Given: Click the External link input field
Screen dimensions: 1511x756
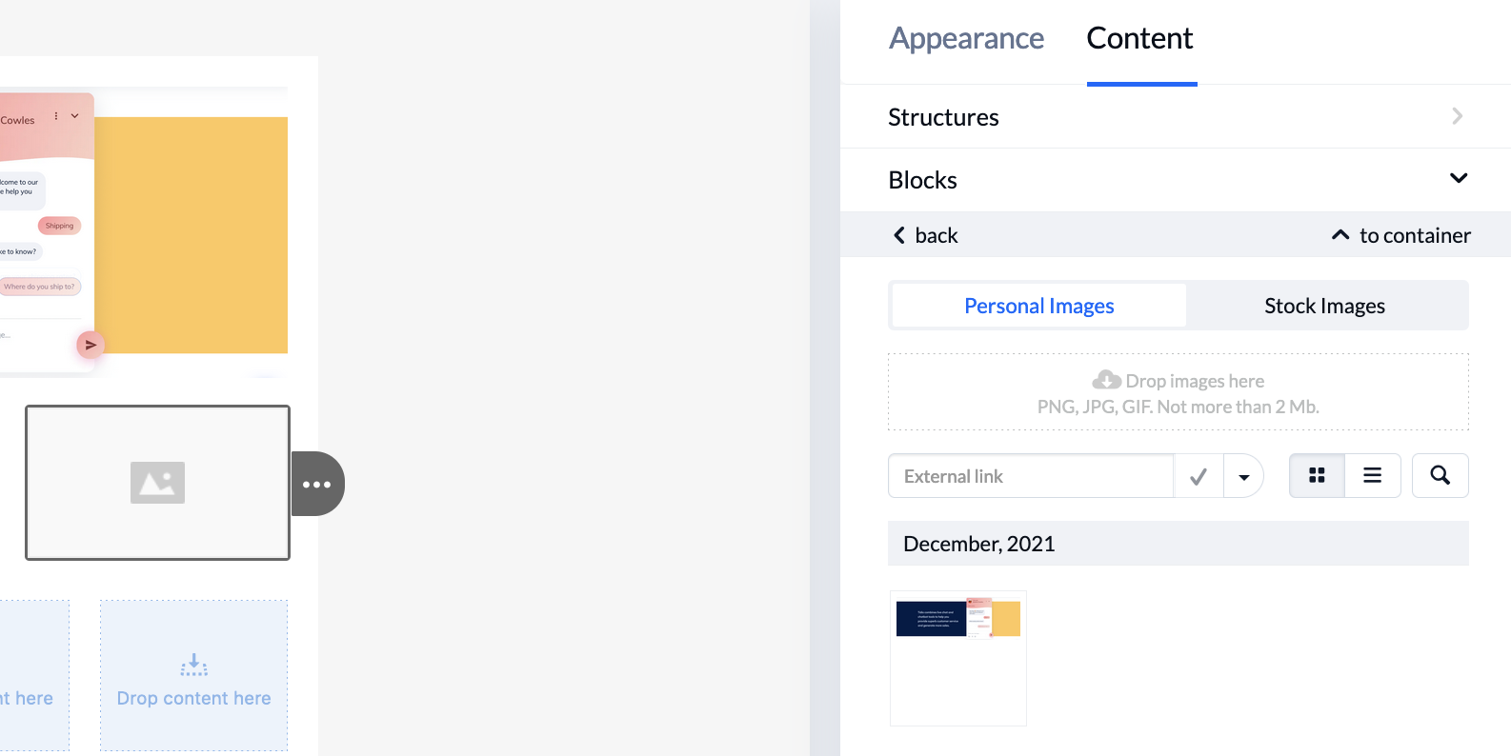Looking at the screenshot, I should (x=1031, y=476).
